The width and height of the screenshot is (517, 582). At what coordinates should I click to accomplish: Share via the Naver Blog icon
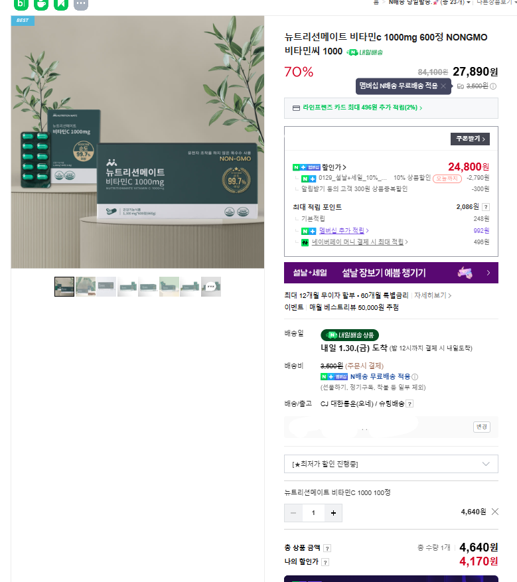point(21,4)
